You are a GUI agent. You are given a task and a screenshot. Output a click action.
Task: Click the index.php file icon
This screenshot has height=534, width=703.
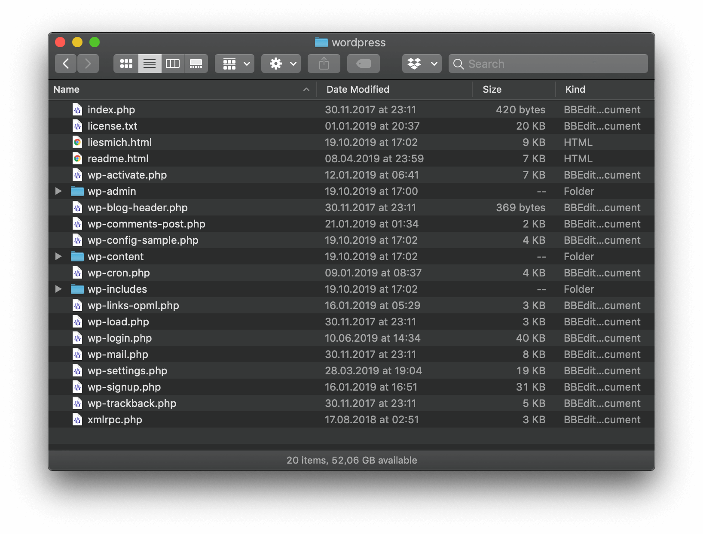(77, 109)
